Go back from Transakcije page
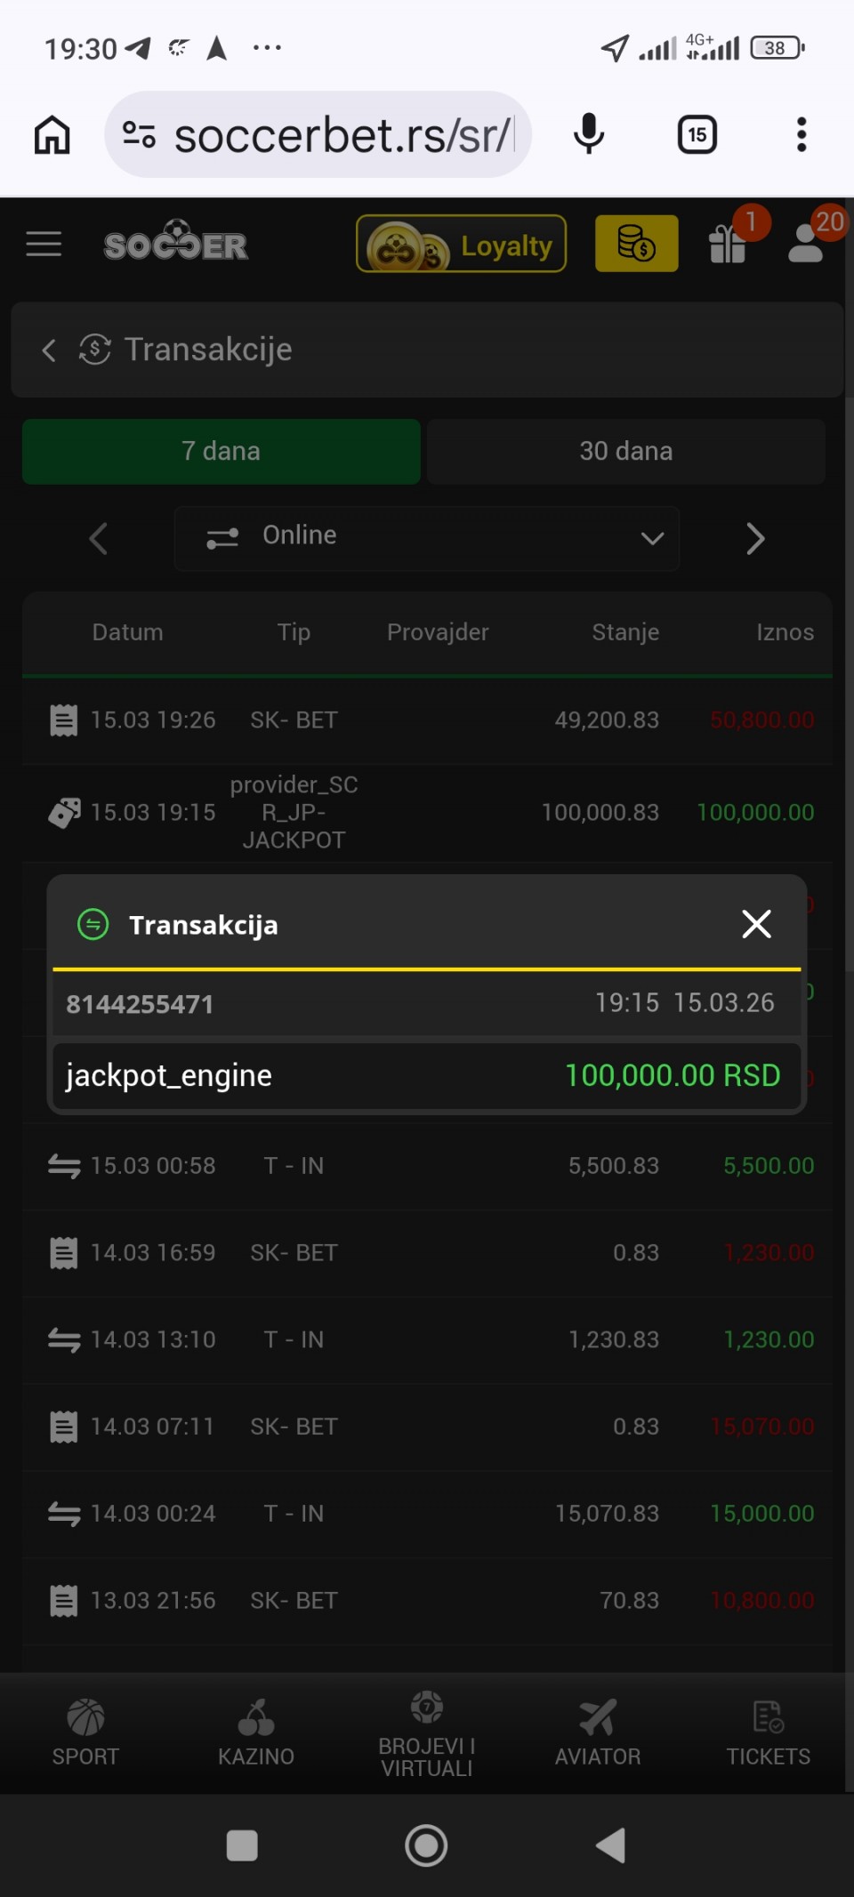854x1897 pixels. coord(49,350)
